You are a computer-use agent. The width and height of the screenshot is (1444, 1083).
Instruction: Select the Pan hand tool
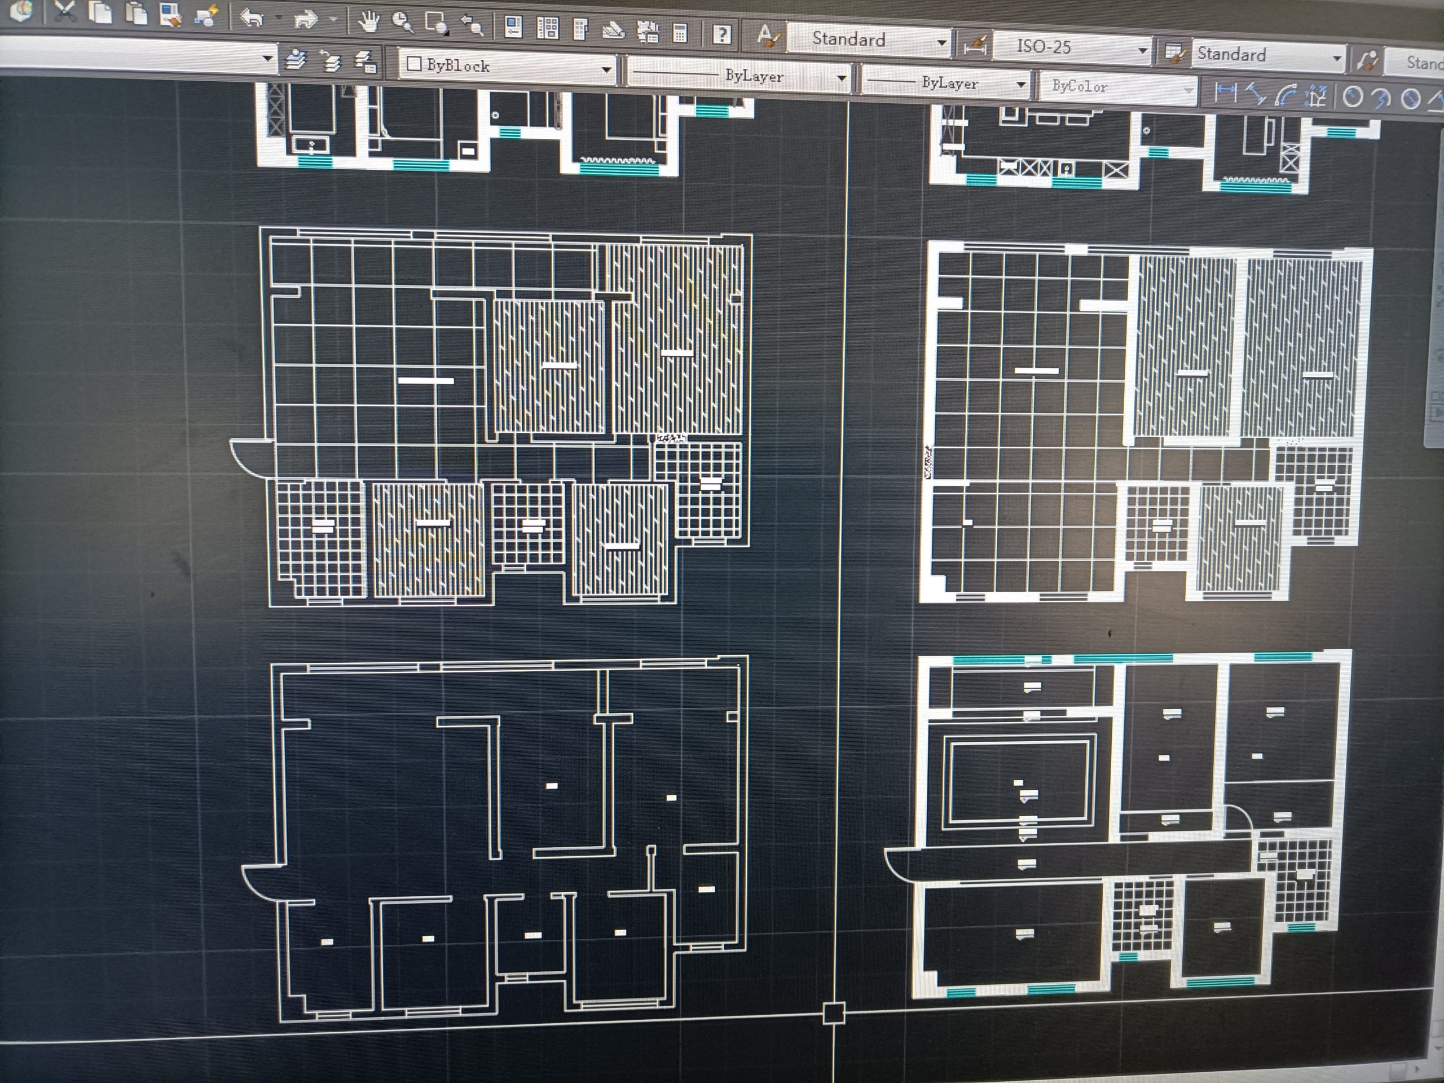click(369, 21)
